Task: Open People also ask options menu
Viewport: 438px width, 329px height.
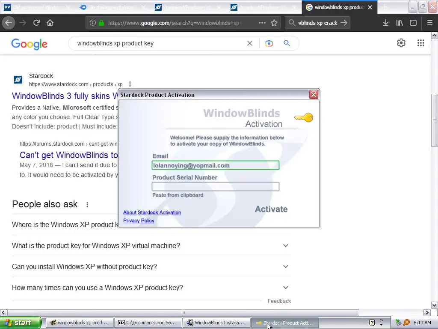Action: [87, 205]
